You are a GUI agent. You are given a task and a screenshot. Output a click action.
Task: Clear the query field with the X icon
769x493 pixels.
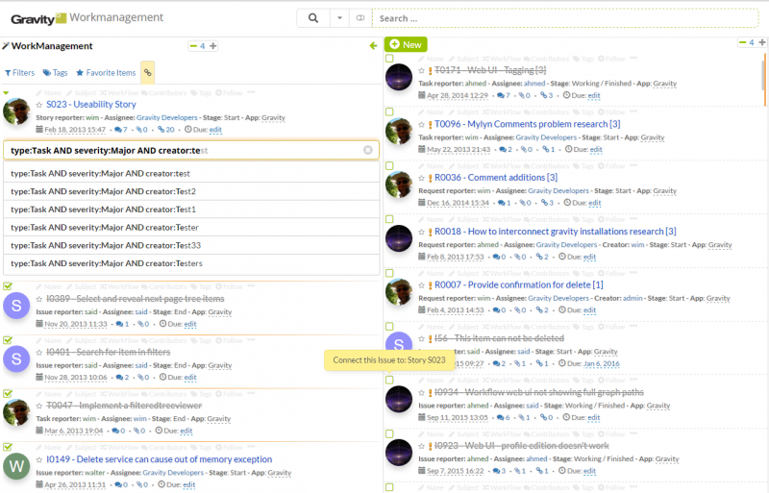(x=367, y=150)
